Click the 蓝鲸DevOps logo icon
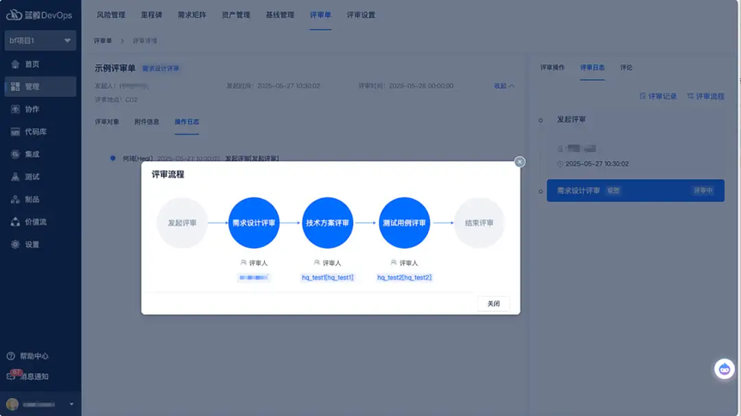The width and height of the screenshot is (741, 416). click(14, 15)
